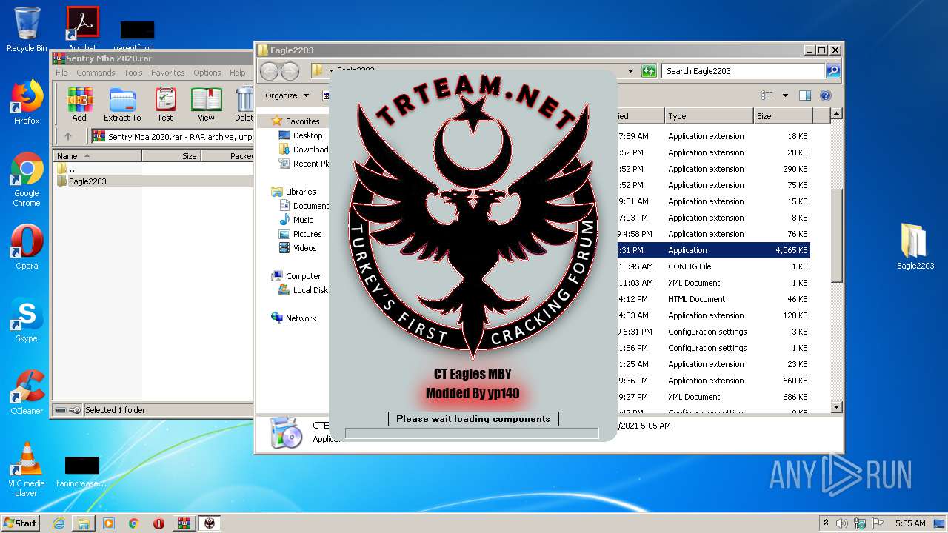
Task: Open the Help menu in WinRAR
Action: (238, 73)
